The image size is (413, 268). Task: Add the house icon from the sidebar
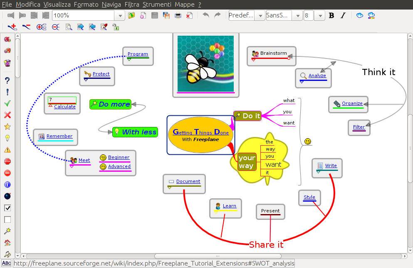7,243
